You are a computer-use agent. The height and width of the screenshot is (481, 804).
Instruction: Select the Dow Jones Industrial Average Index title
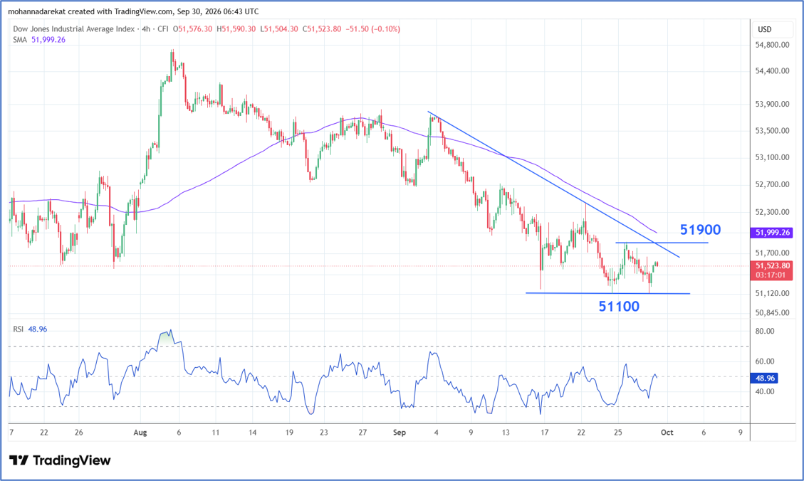coord(74,29)
